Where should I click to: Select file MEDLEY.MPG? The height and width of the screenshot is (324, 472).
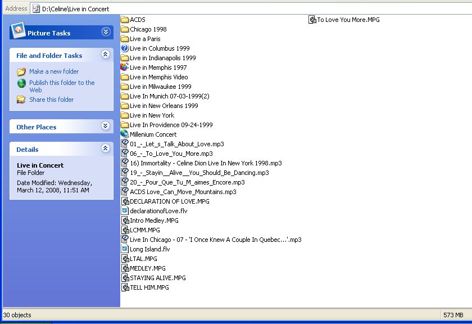pos(147,268)
